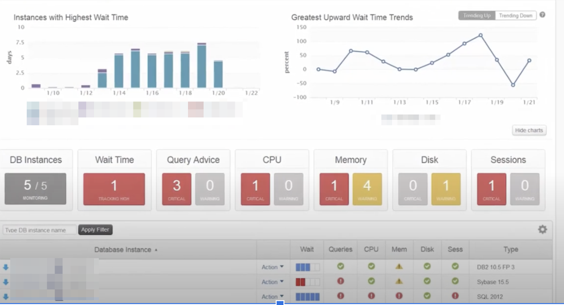Image resolution: width=564 pixels, height=305 pixels.
Task: Open Action dropdown for DB2 10.5 row
Action: coord(272,267)
